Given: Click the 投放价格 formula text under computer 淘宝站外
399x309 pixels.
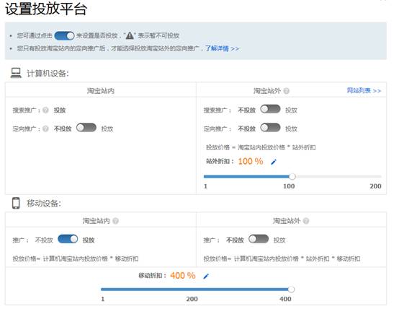Looking at the screenshot, I should point(261,147).
